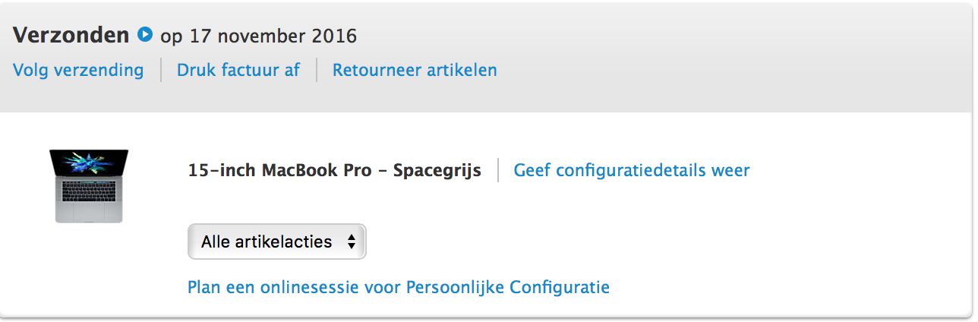Click the divider between Druk factuur af and Retourneer artikelen
The width and height of the screenshot is (978, 322).
click(x=317, y=70)
